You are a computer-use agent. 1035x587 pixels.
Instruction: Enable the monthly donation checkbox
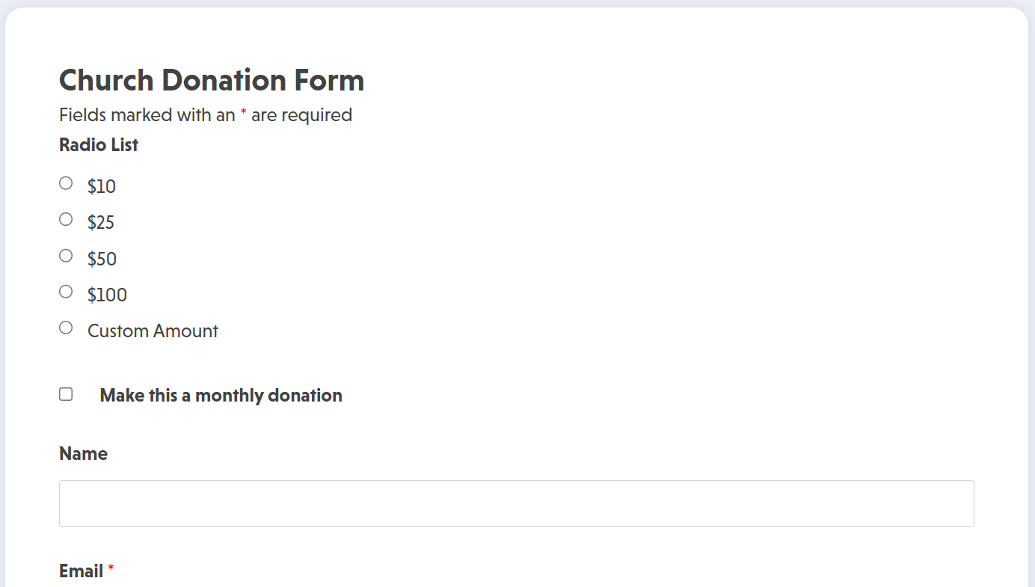66,394
